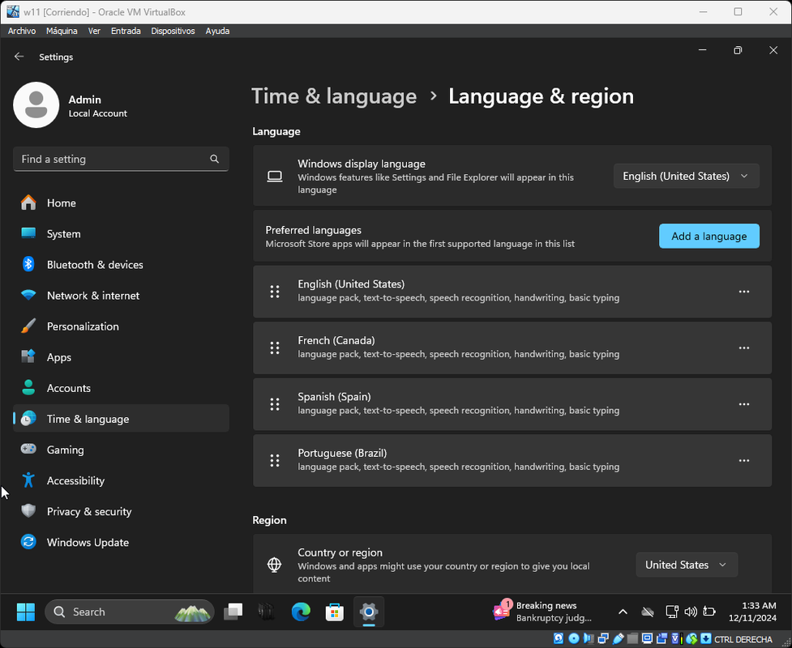Open the Admin local account profile
The width and height of the screenshot is (792, 648).
[71, 105]
